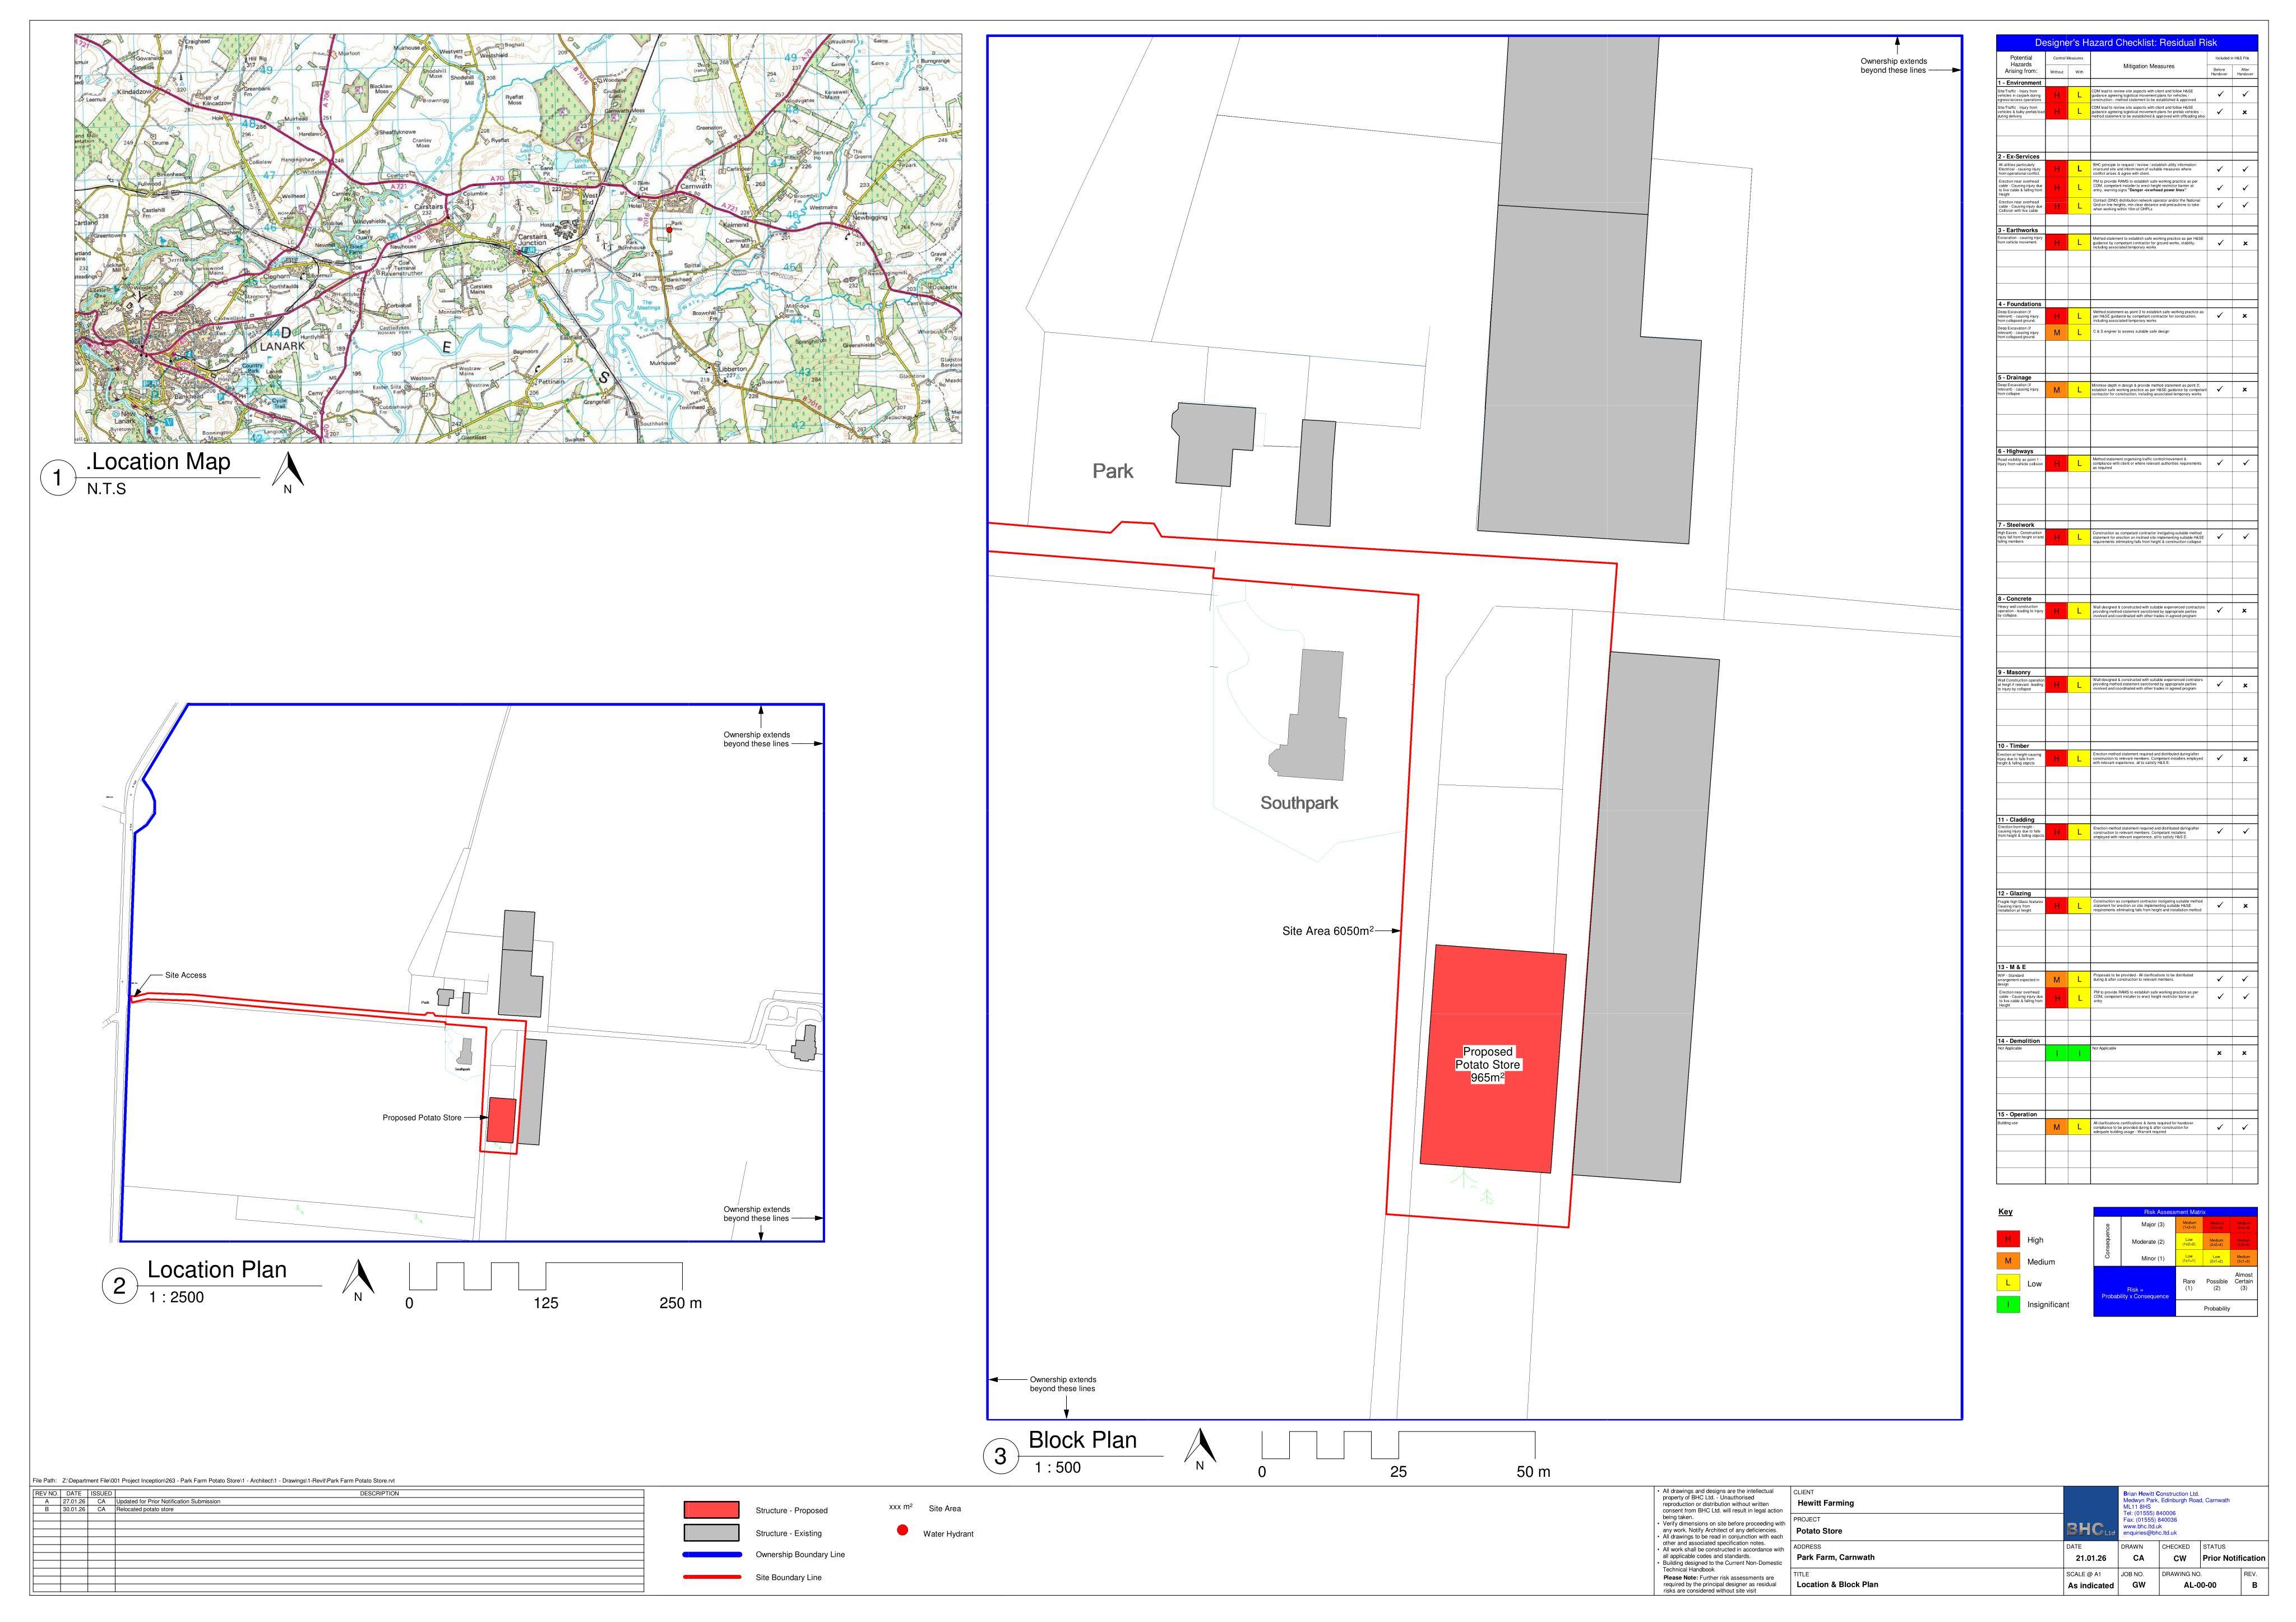Click the High risk red key swatch
The width and height of the screenshot is (2296, 1622).
pos(2007,1240)
